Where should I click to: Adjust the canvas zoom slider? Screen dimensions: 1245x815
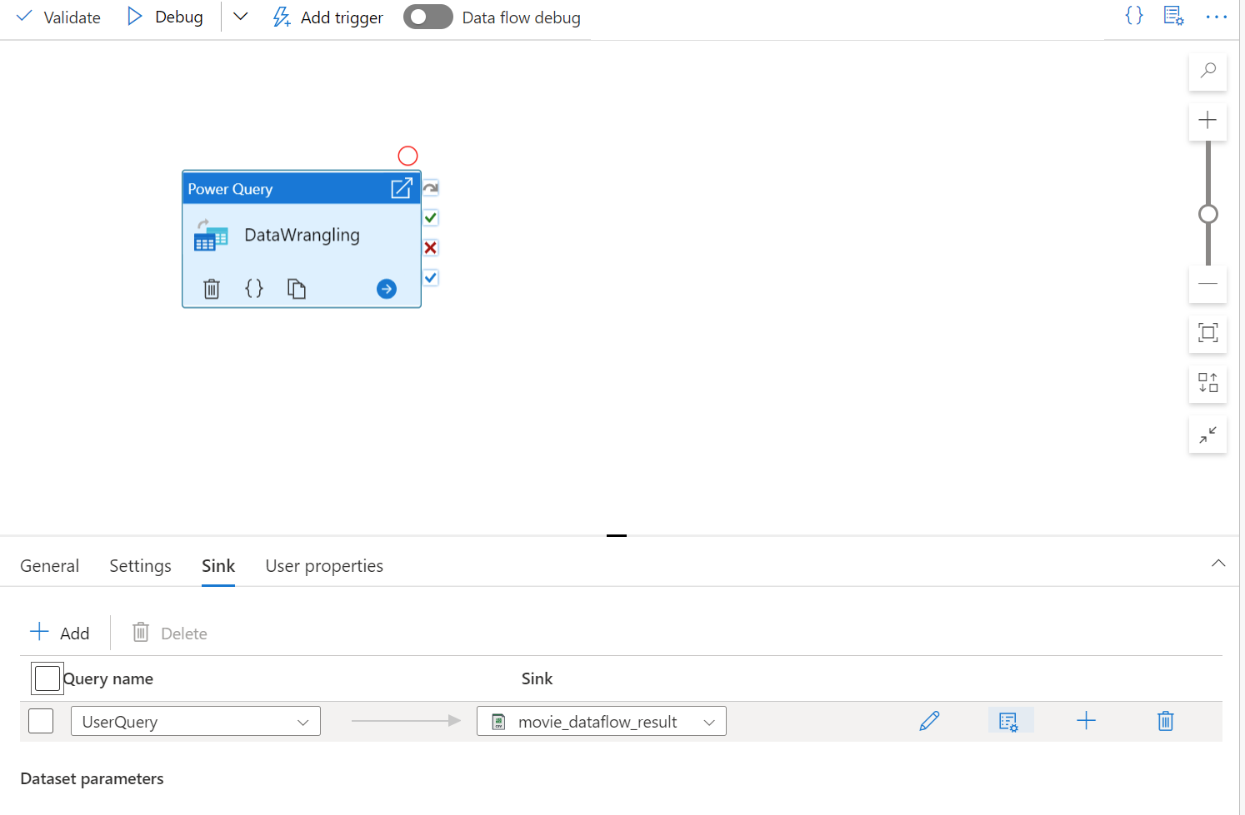tap(1208, 213)
